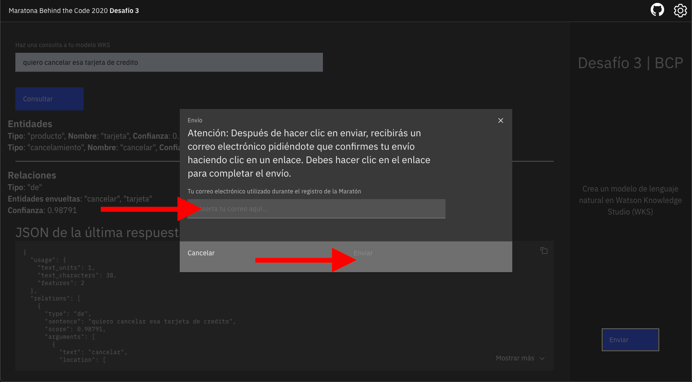692x382 pixels.
Task: Click the WKS query text field
Action: coord(169,62)
